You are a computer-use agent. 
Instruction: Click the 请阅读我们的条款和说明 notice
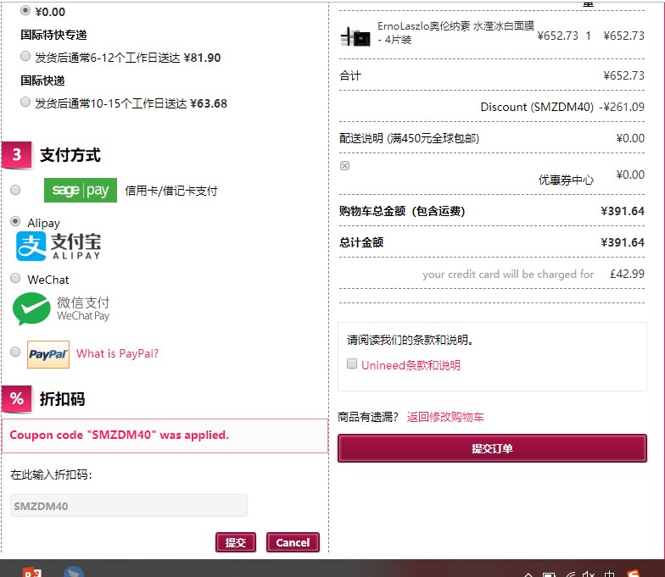tap(410, 340)
